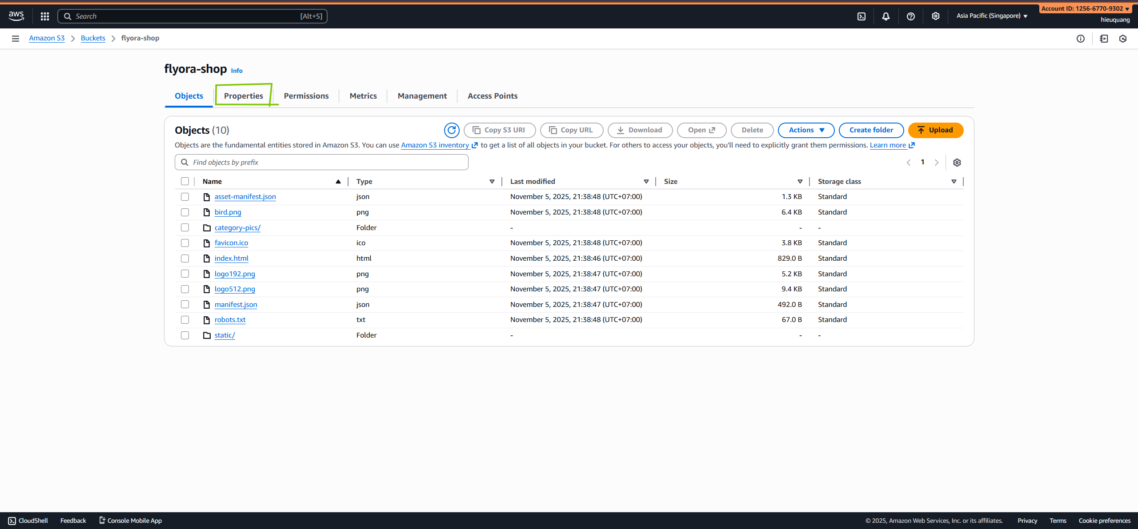Open the Asia Pacific (Singapore) region selector
This screenshot has height=529, width=1138.
(x=991, y=16)
